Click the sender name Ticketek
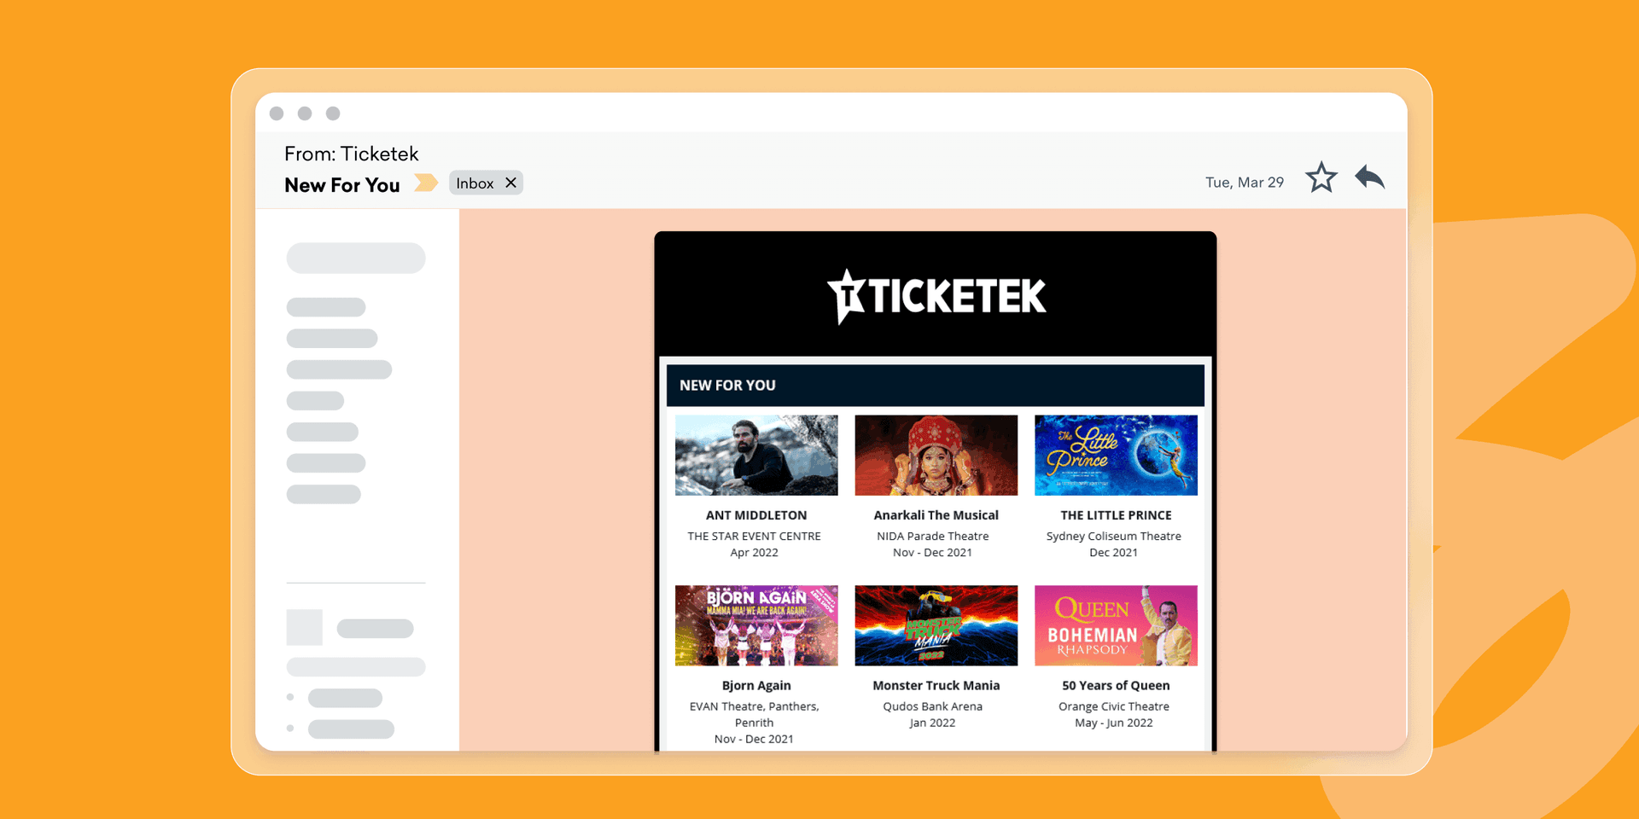1639x819 pixels. coord(380,154)
